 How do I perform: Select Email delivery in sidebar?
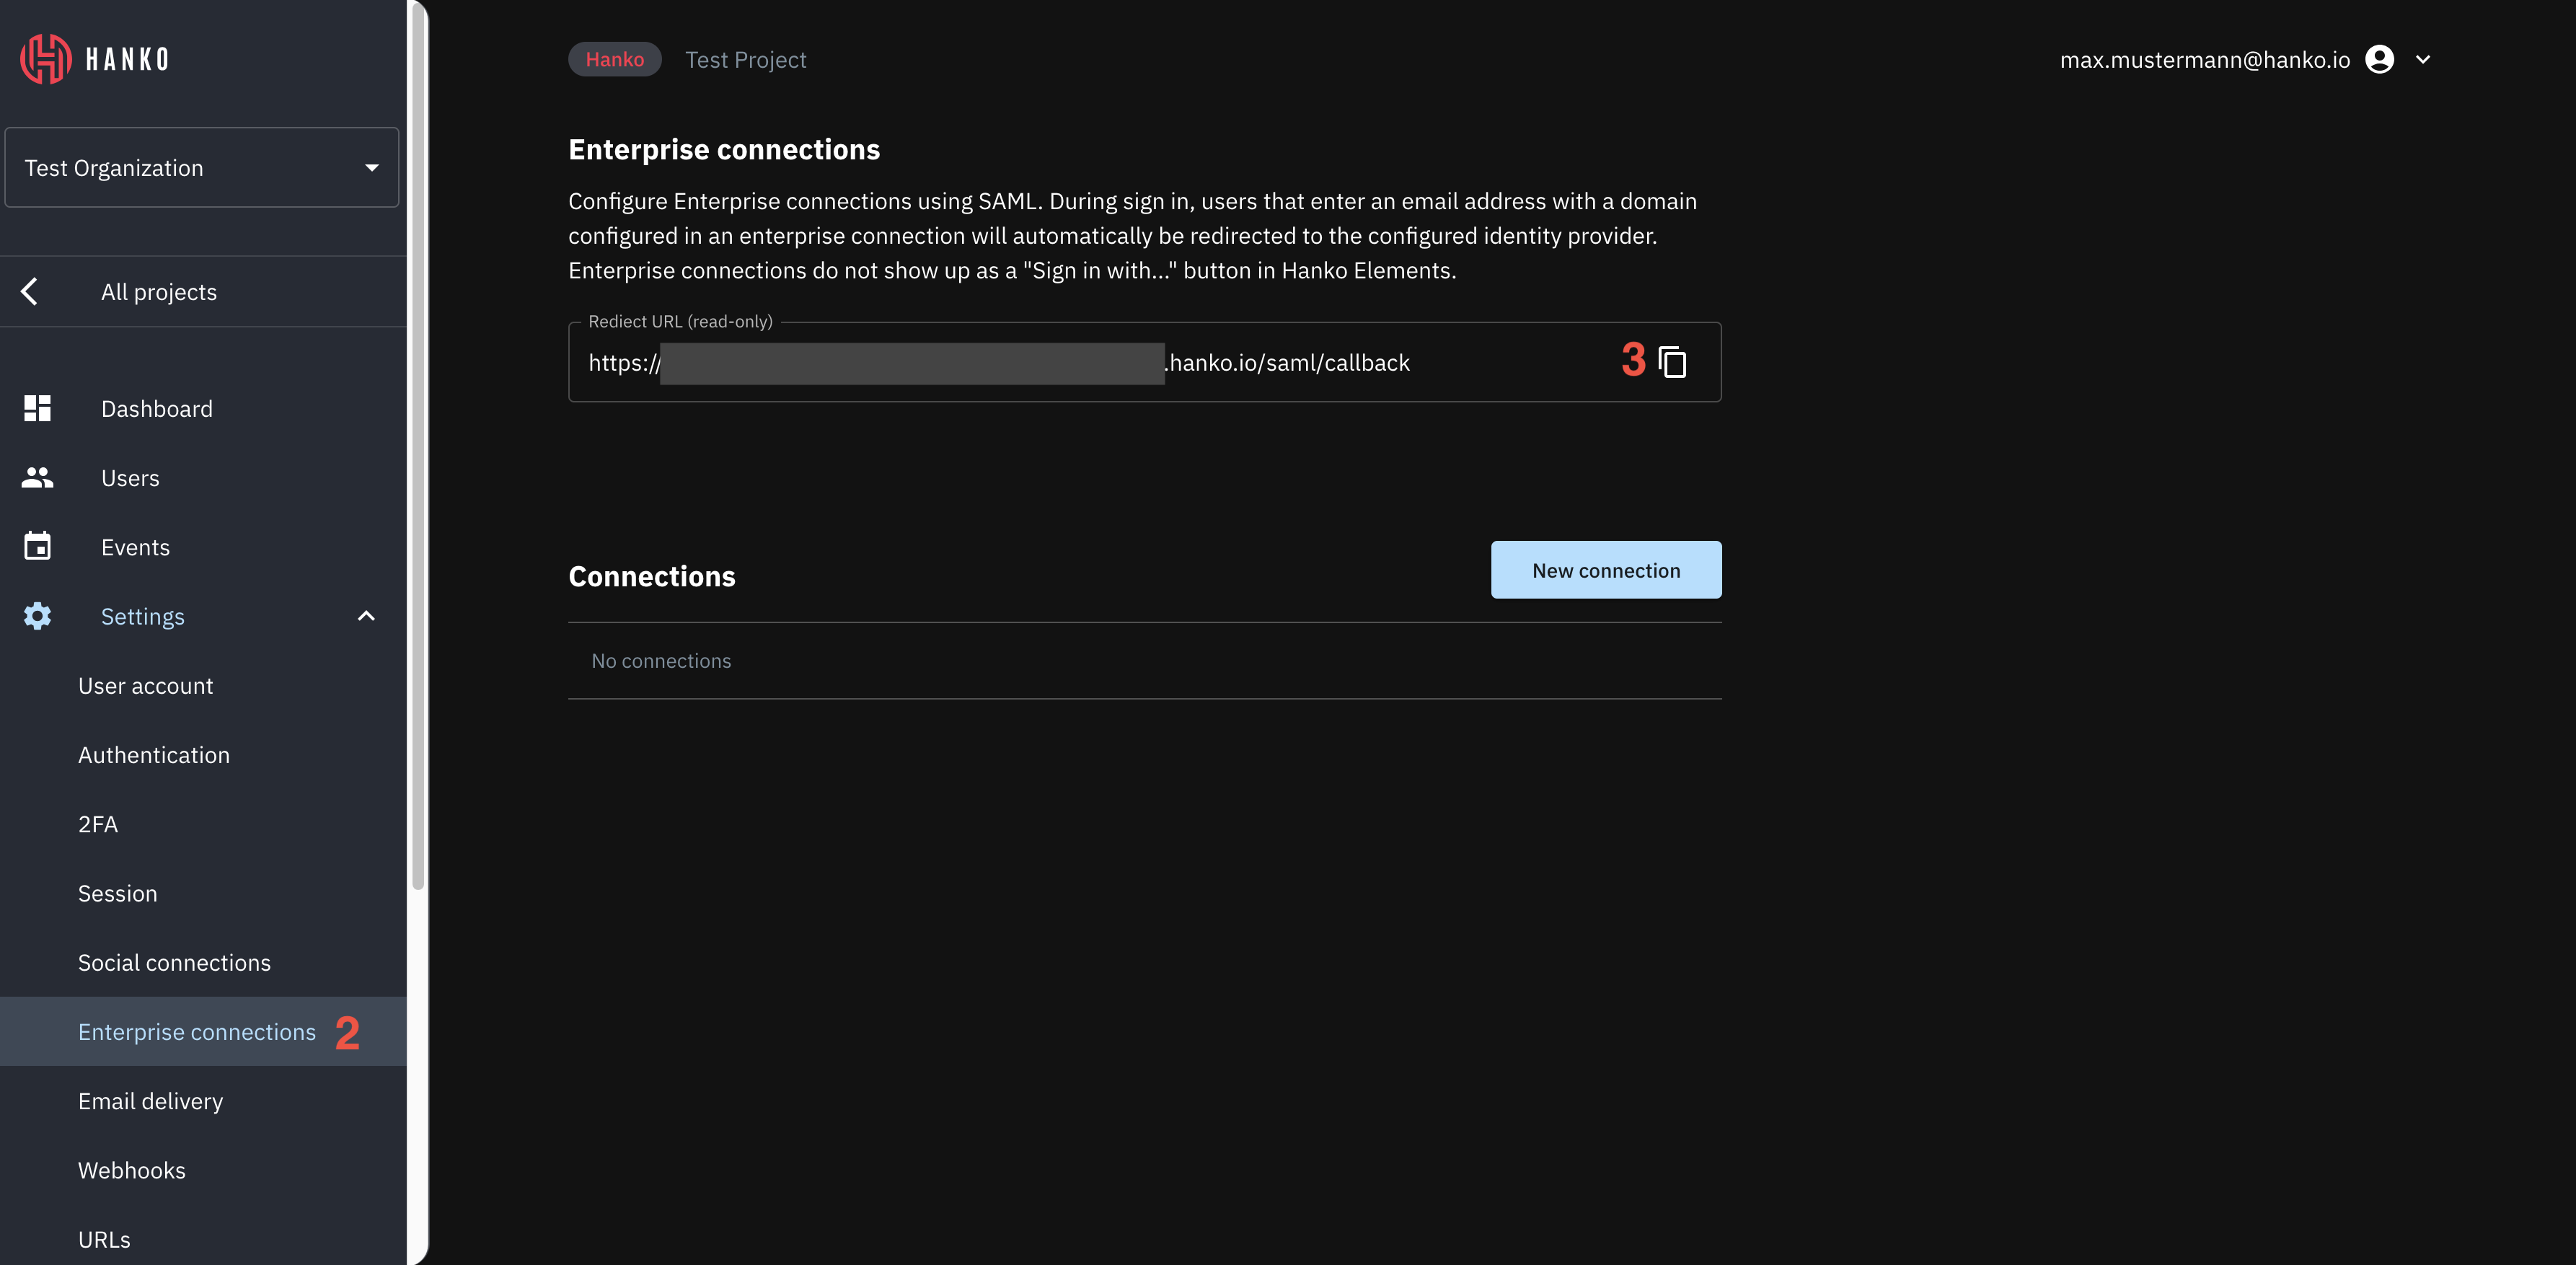click(151, 1101)
